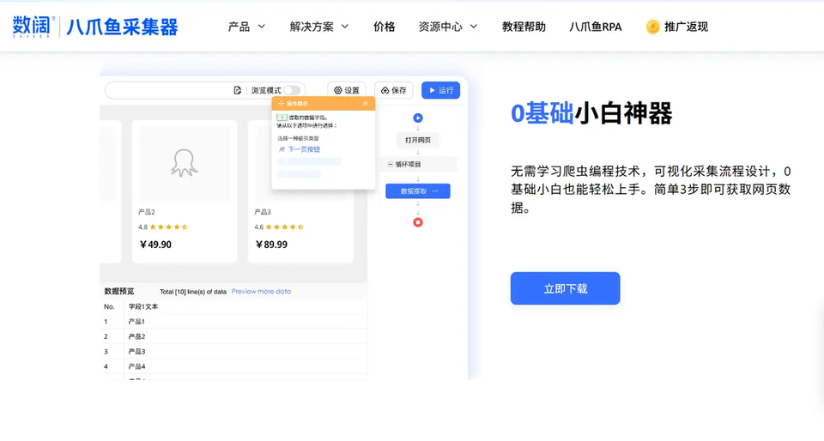Viewport: 824px width, 441px height.
Task: Click the 设置 button
Action: [x=347, y=90]
